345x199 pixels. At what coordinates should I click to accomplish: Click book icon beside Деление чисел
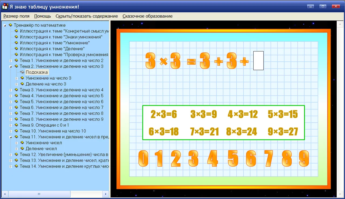pos(22,149)
